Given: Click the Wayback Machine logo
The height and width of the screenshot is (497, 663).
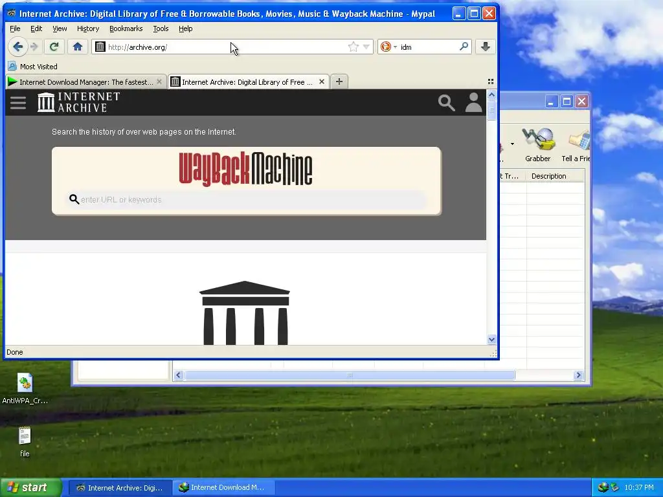Looking at the screenshot, I should tap(245, 169).
